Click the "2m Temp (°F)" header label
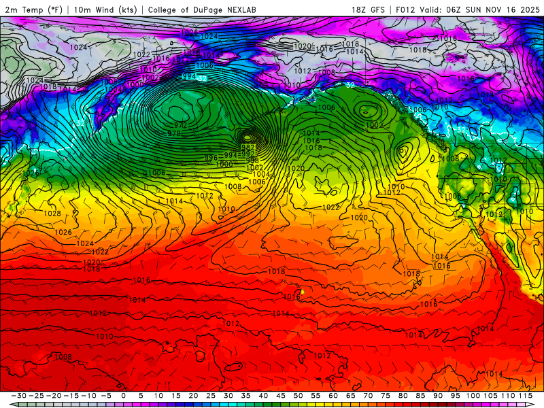 33,10
